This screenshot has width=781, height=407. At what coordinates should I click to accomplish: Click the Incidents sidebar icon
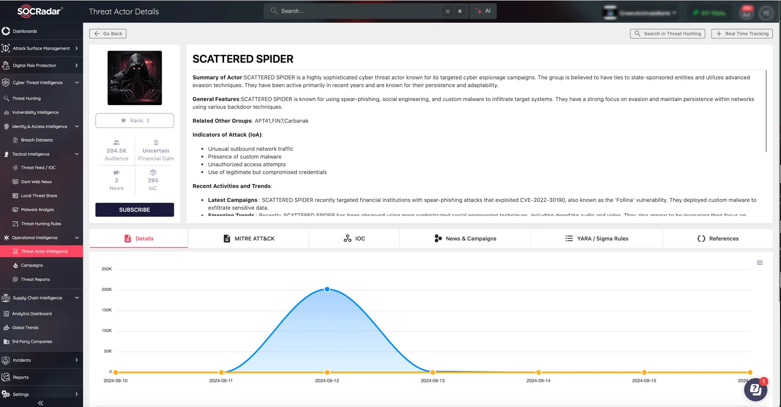pyautogui.click(x=6, y=360)
